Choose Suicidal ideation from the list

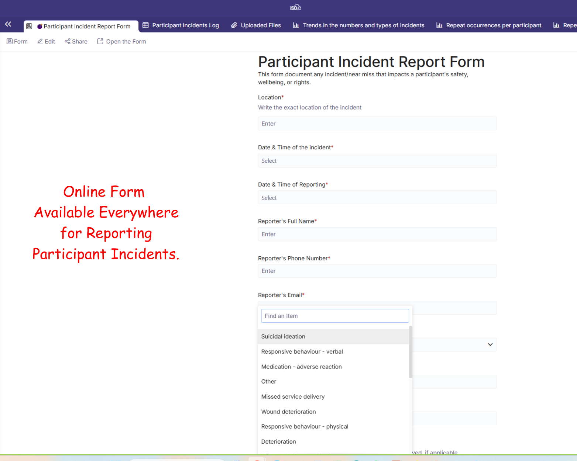(283, 336)
